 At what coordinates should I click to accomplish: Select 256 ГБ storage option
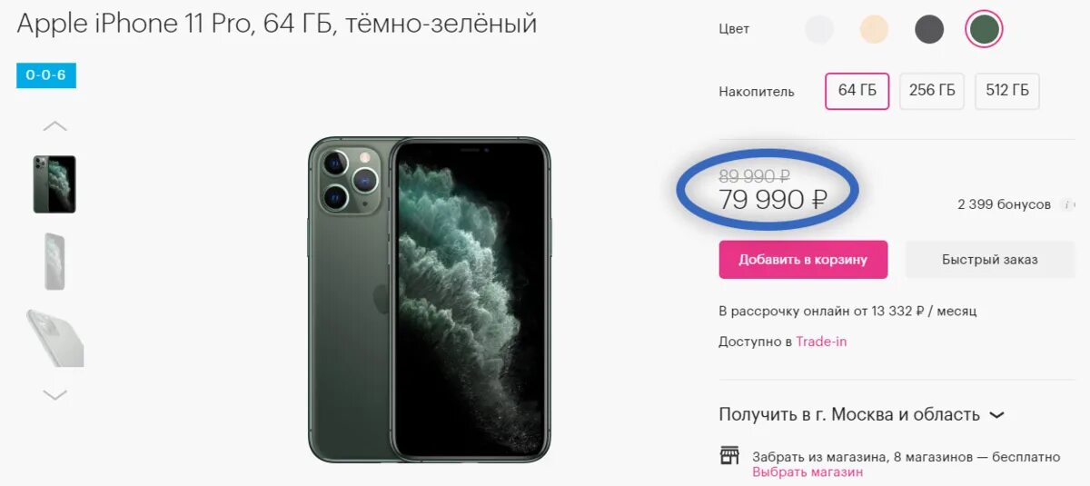point(932,91)
